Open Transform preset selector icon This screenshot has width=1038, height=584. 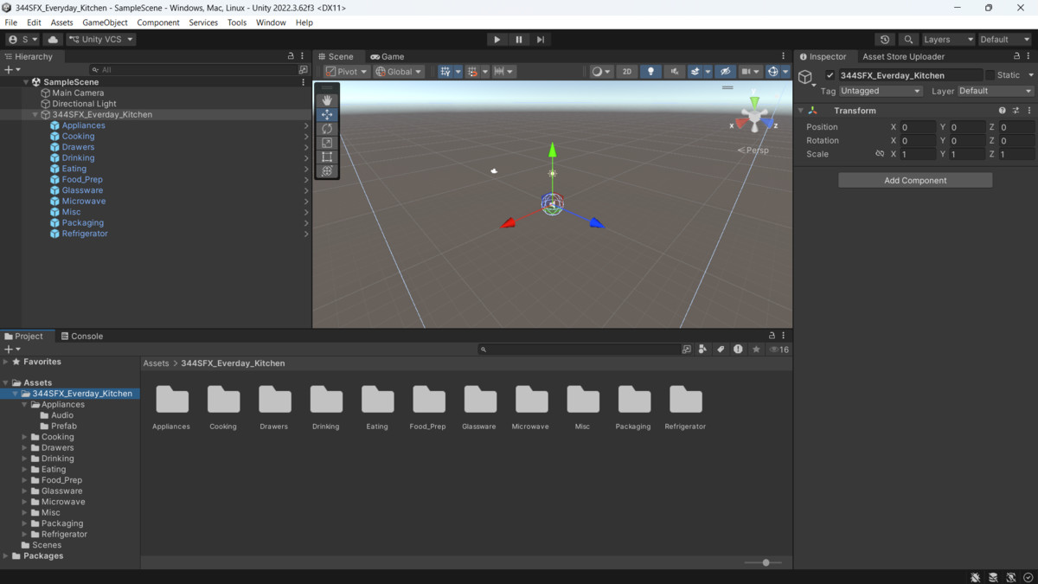(1016, 111)
